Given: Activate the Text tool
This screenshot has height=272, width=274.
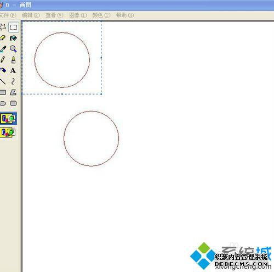Looking at the screenshot, I should pos(13,70).
